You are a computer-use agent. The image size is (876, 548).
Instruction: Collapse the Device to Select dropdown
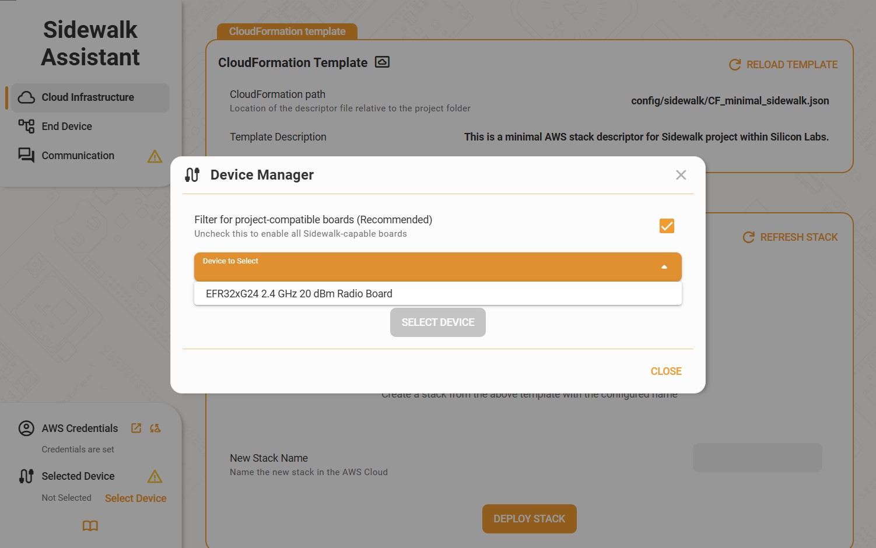(437, 267)
